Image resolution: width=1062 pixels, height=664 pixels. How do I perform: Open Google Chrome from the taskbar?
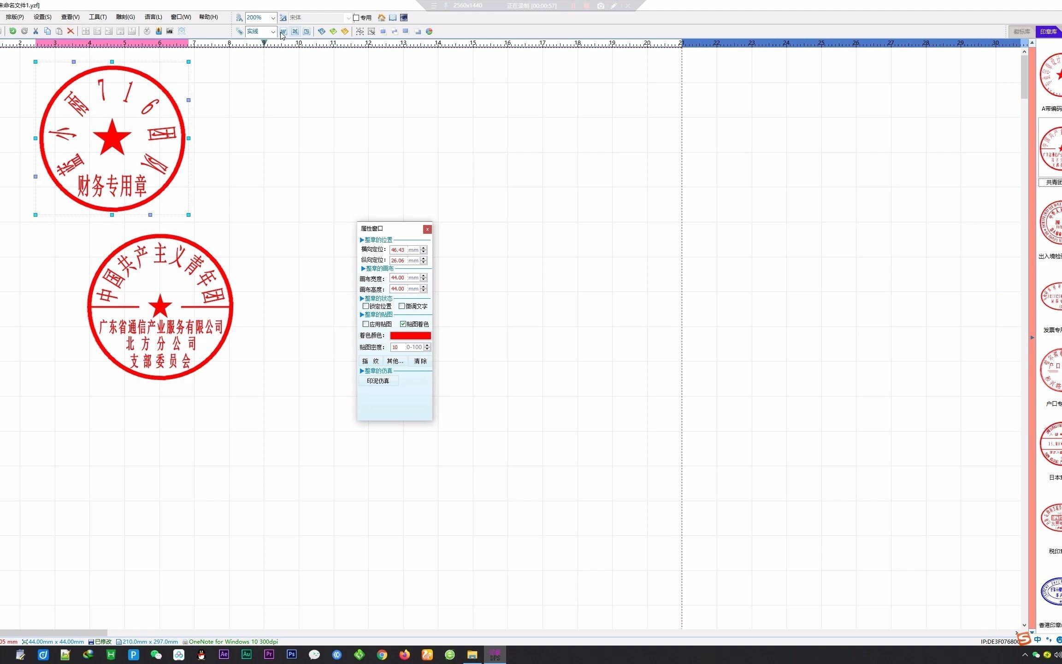tap(382, 654)
